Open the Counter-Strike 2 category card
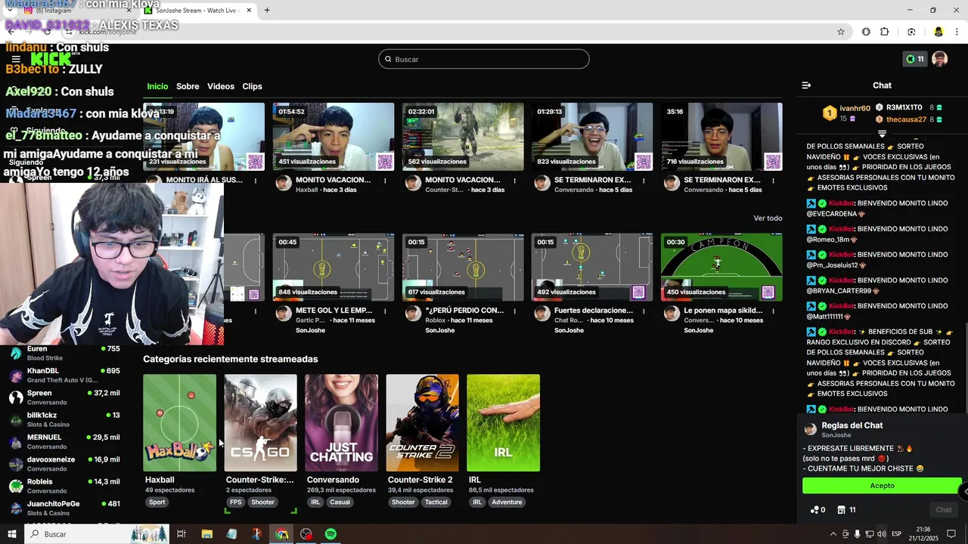Viewport: 968px width, 544px height. 423,422
